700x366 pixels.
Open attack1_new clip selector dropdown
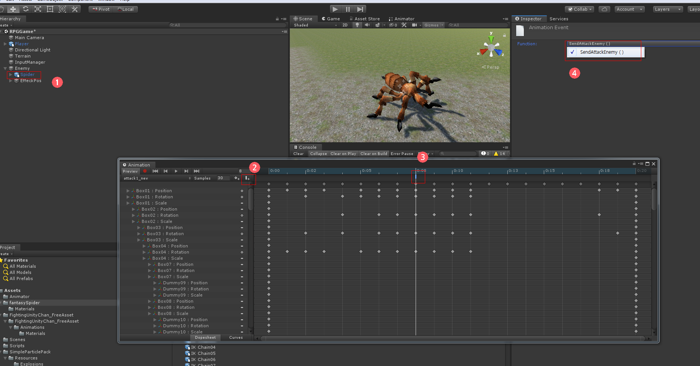pos(157,178)
